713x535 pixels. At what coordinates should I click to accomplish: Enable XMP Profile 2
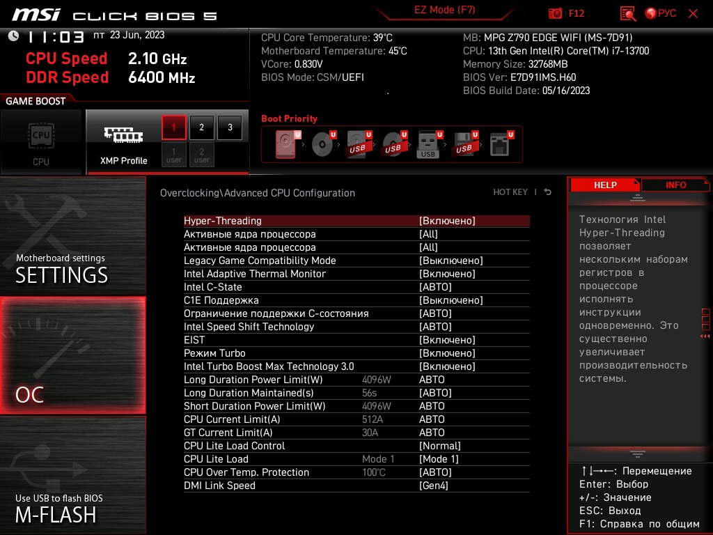coord(201,127)
